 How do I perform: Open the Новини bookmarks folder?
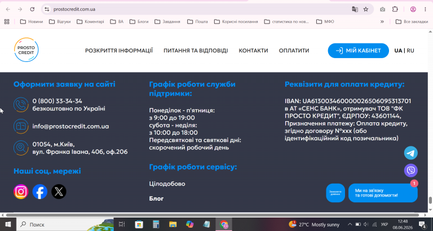(x=32, y=21)
